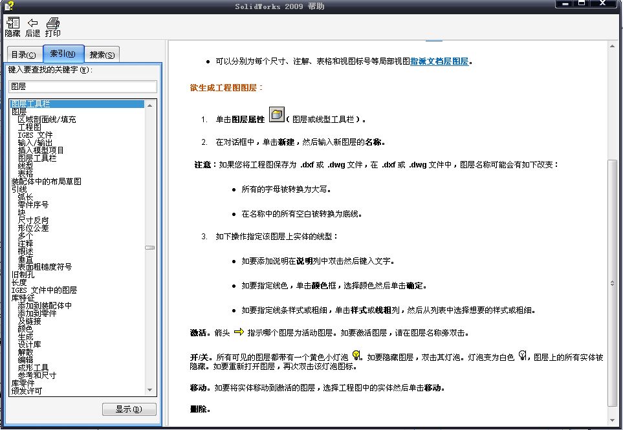The height and width of the screenshot is (430, 623).
Task: Select 线型 index entry
Action: pos(25,166)
